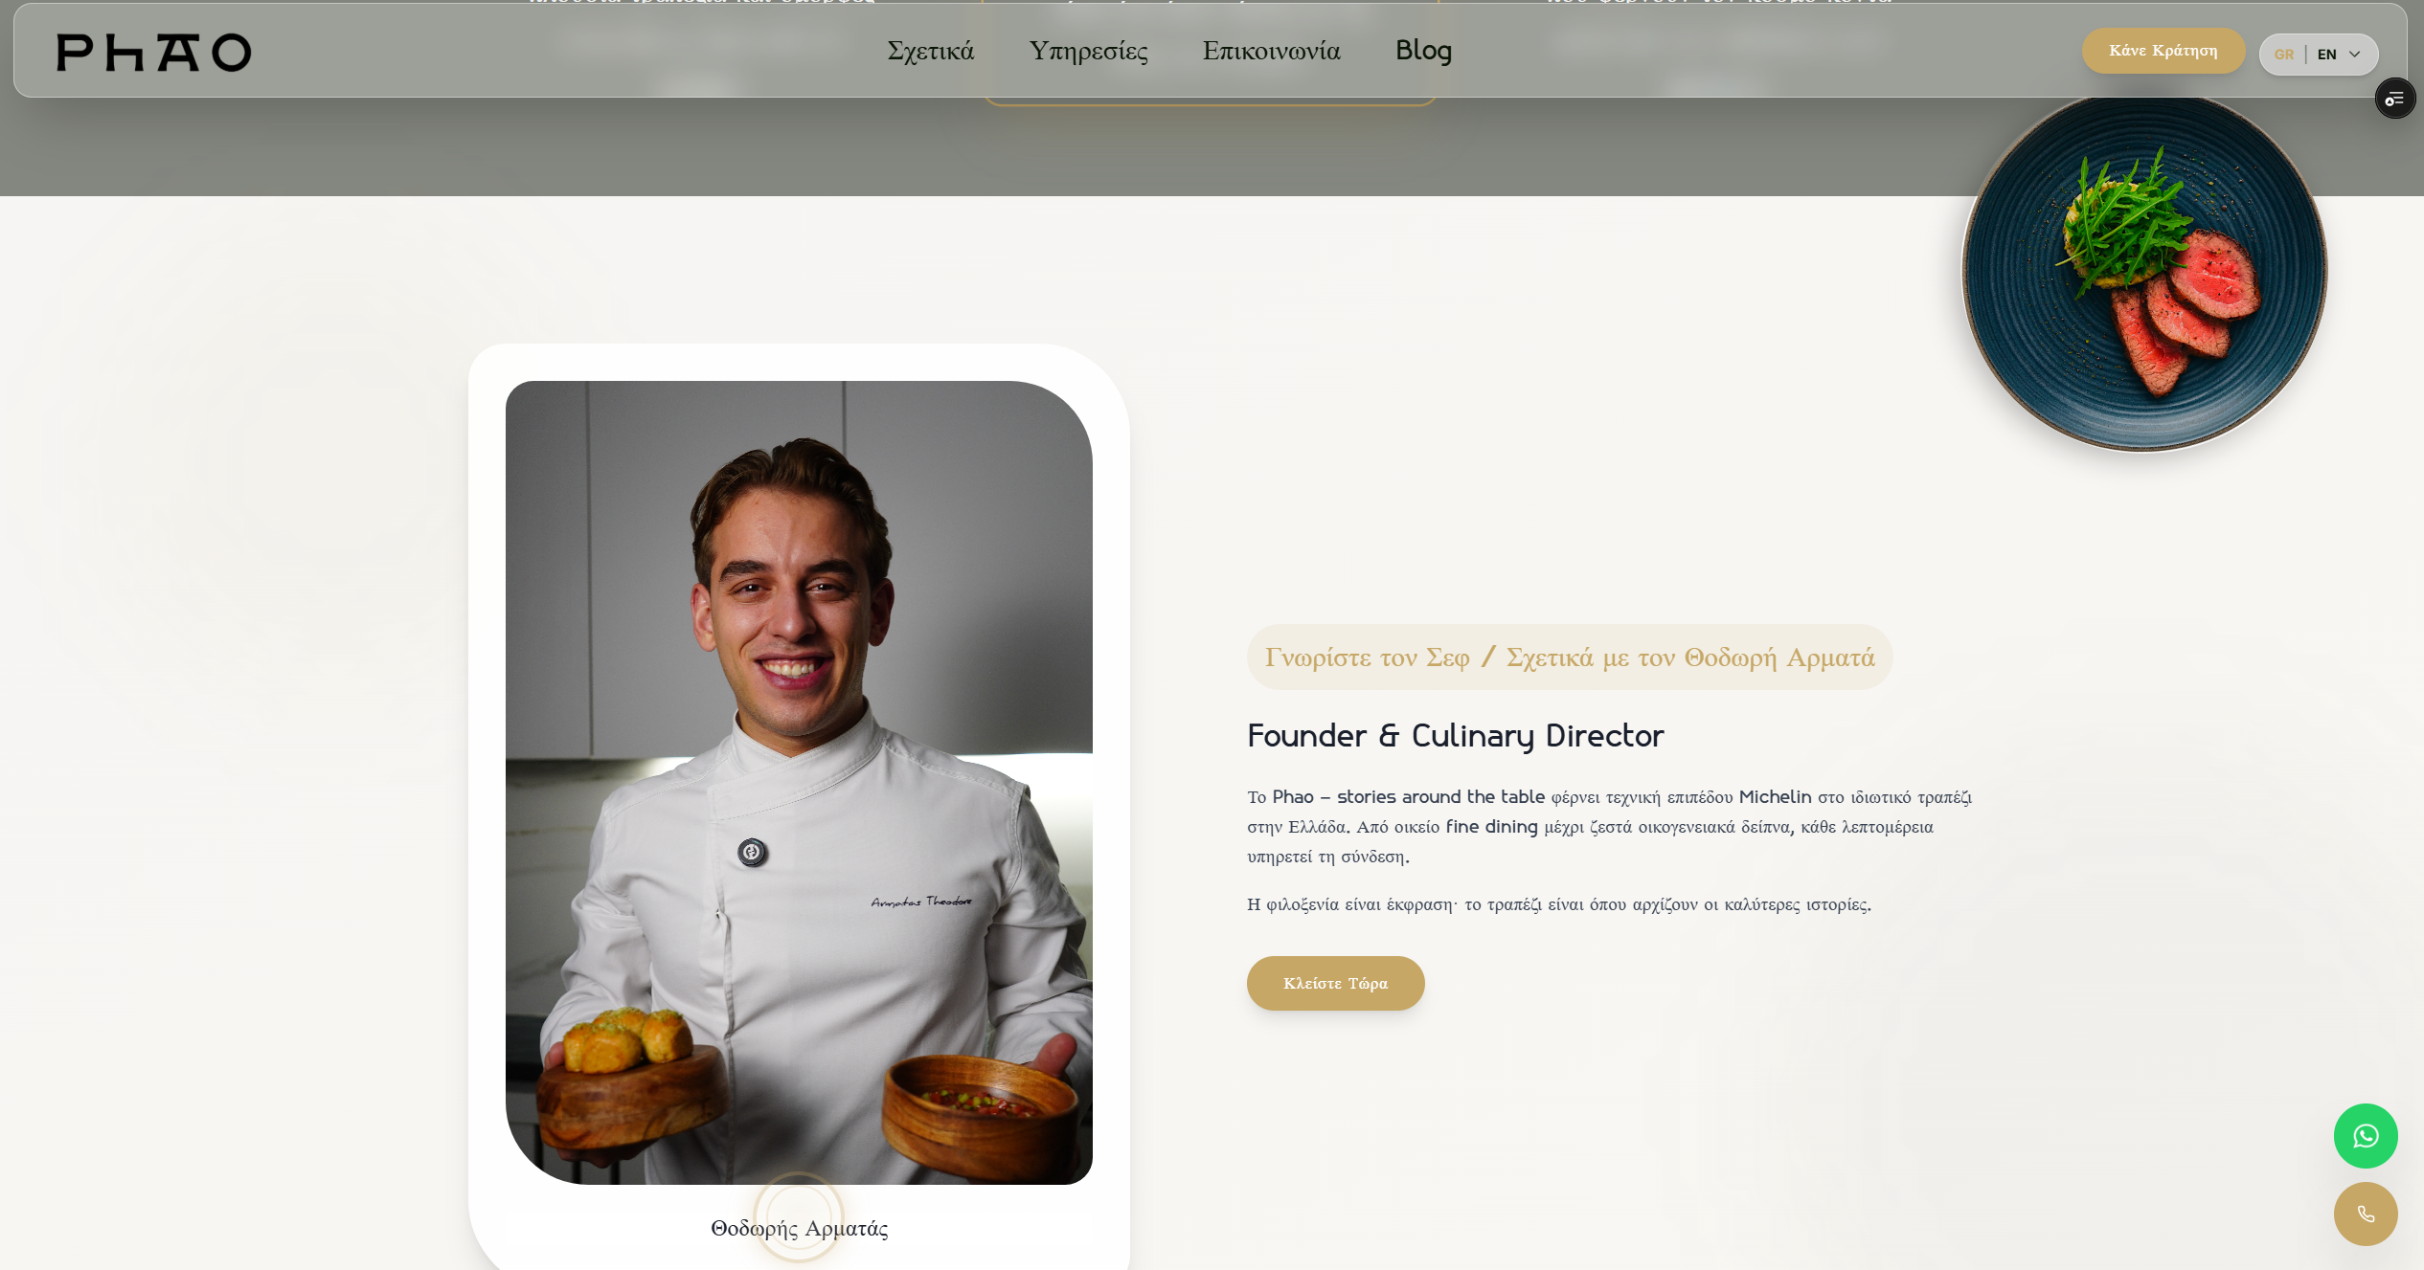Open the Σχετικά menu item

[930, 51]
